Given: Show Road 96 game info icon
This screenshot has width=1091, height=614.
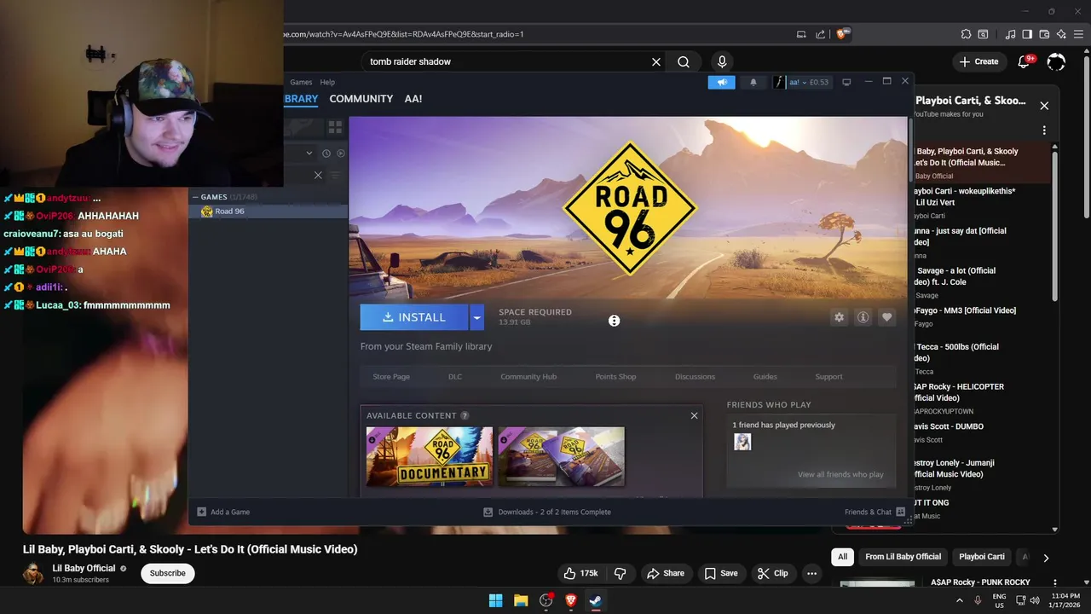Looking at the screenshot, I should [x=863, y=317].
